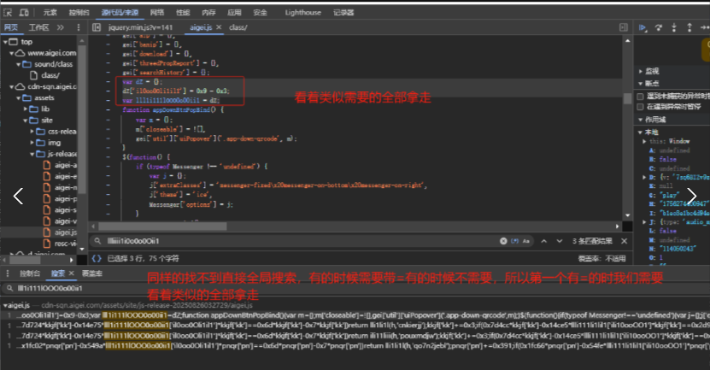The image size is (710, 370).
Task: Show the previous image with left arrow
Action: 18,196
